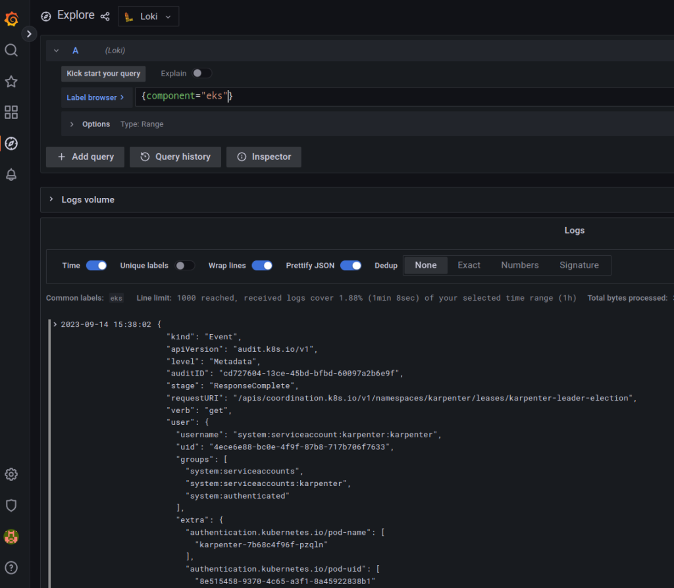Click the Add query button
The width and height of the screenshot is (674, 588).
point(85,157)
